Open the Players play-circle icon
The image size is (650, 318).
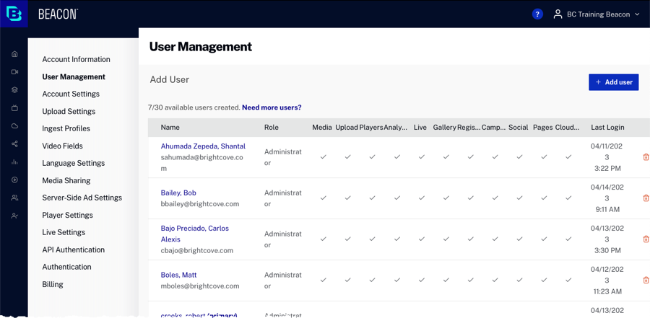click(14, 180)
